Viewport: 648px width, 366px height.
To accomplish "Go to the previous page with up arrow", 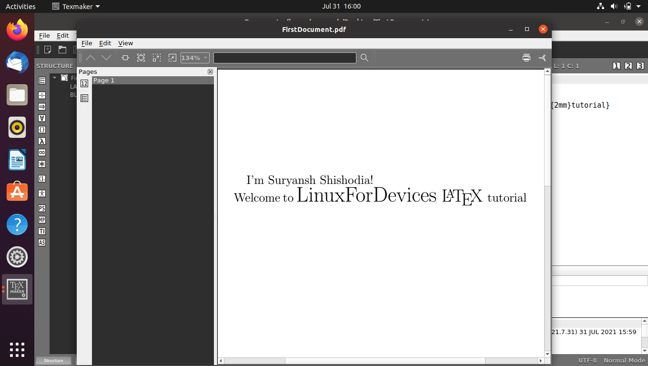I will 90,57.
